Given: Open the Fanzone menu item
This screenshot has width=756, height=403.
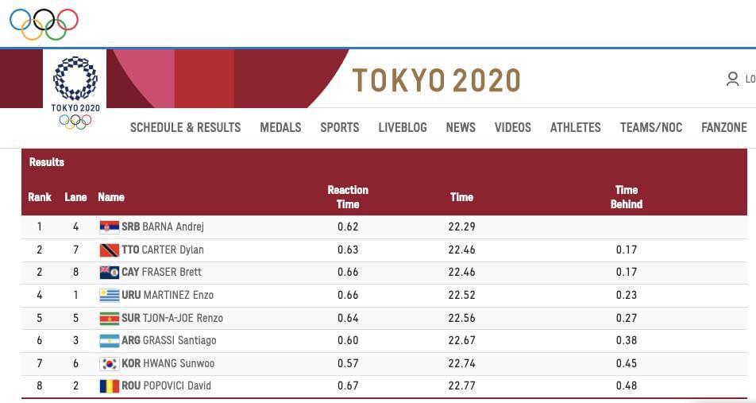Looking at the screenshot, I should click(723, 127).
